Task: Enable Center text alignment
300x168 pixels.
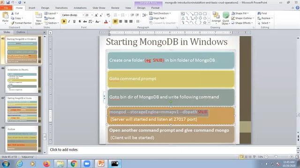Action: [x=120, y=21]
